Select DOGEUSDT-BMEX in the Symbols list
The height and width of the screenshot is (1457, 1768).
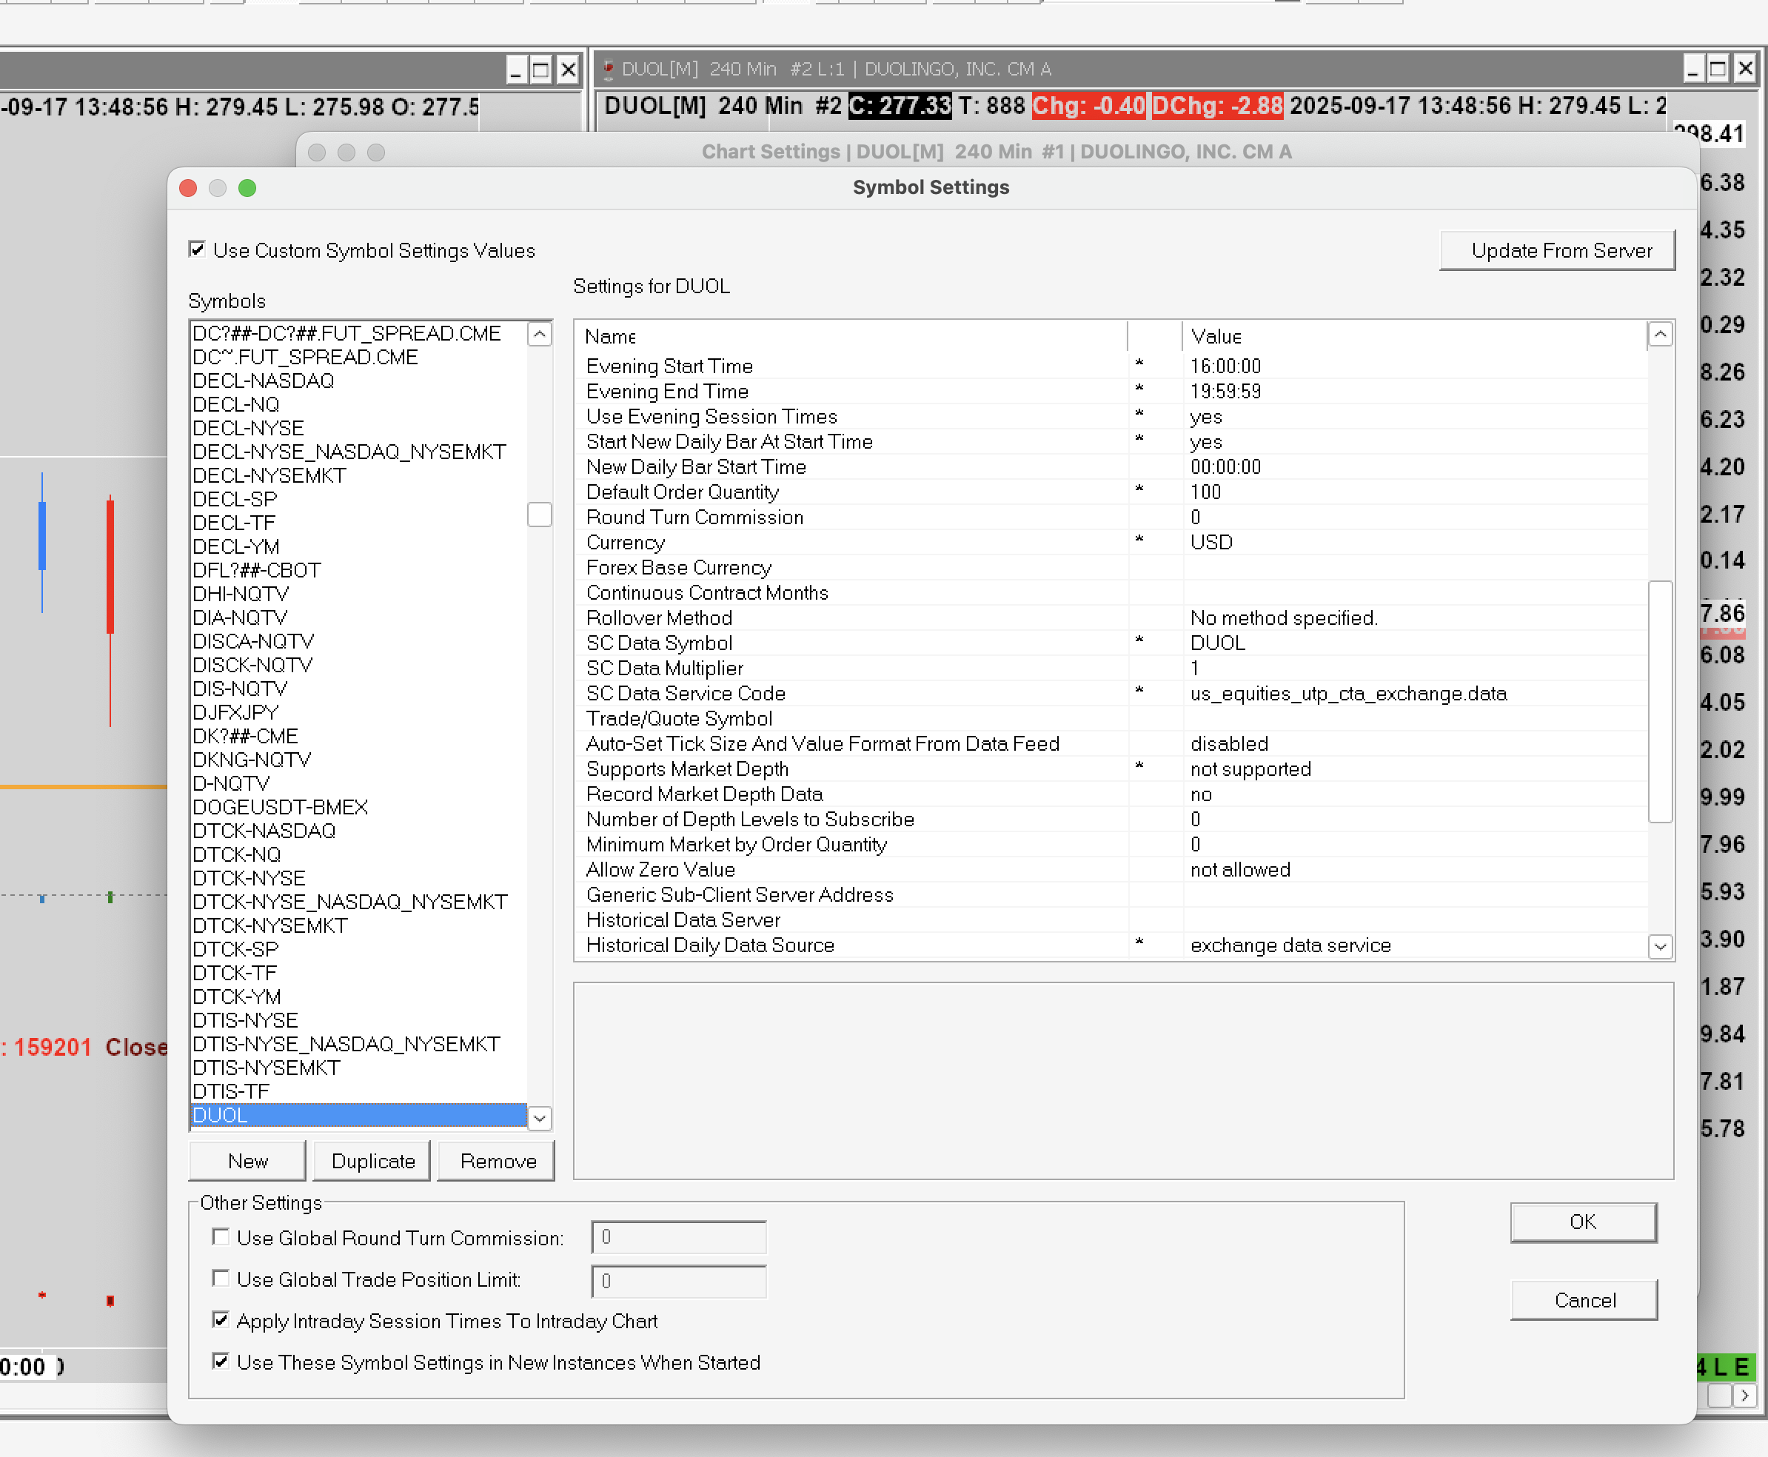coord(281,806)
